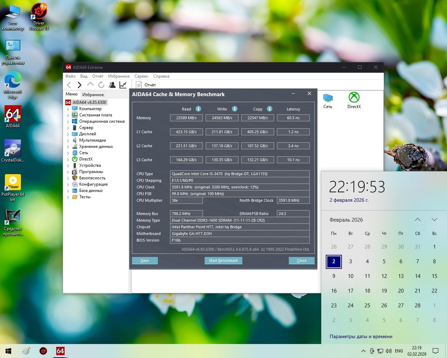Go to previous month in calendar

pyautogui.click(x=418, y=220)
